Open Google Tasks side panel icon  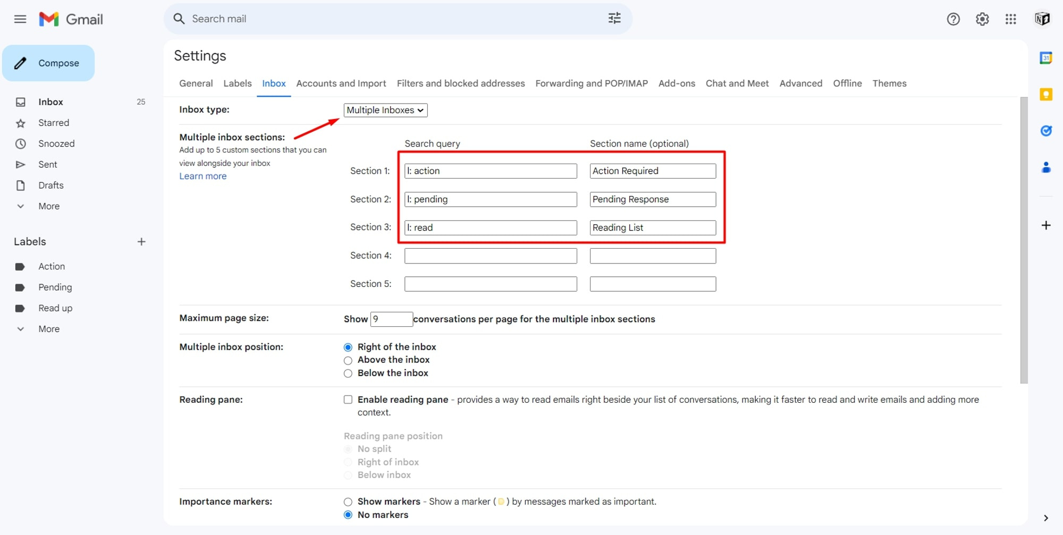coord(1046,131)
